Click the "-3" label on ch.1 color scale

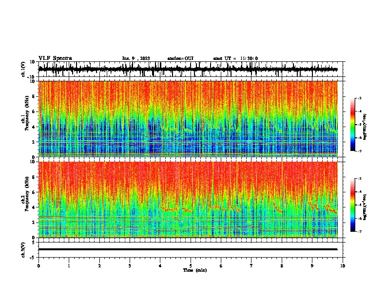tap(360, 98)
